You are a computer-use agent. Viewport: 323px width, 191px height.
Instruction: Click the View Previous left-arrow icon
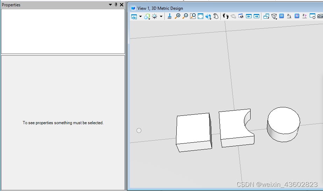[248, 16]
